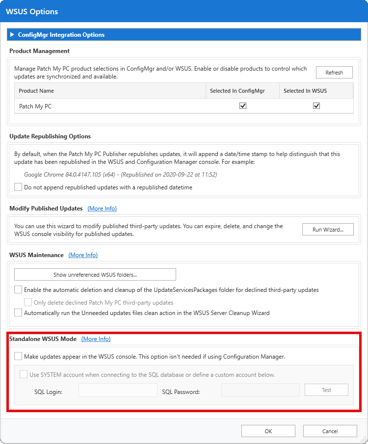Uncheck Selected In WSUS for Patch My PC
This screenshot has height=444, width=368.
316,106
